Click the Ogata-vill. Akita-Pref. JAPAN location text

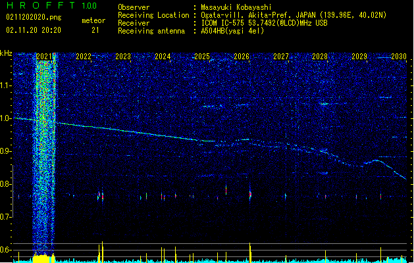point(294,15)
